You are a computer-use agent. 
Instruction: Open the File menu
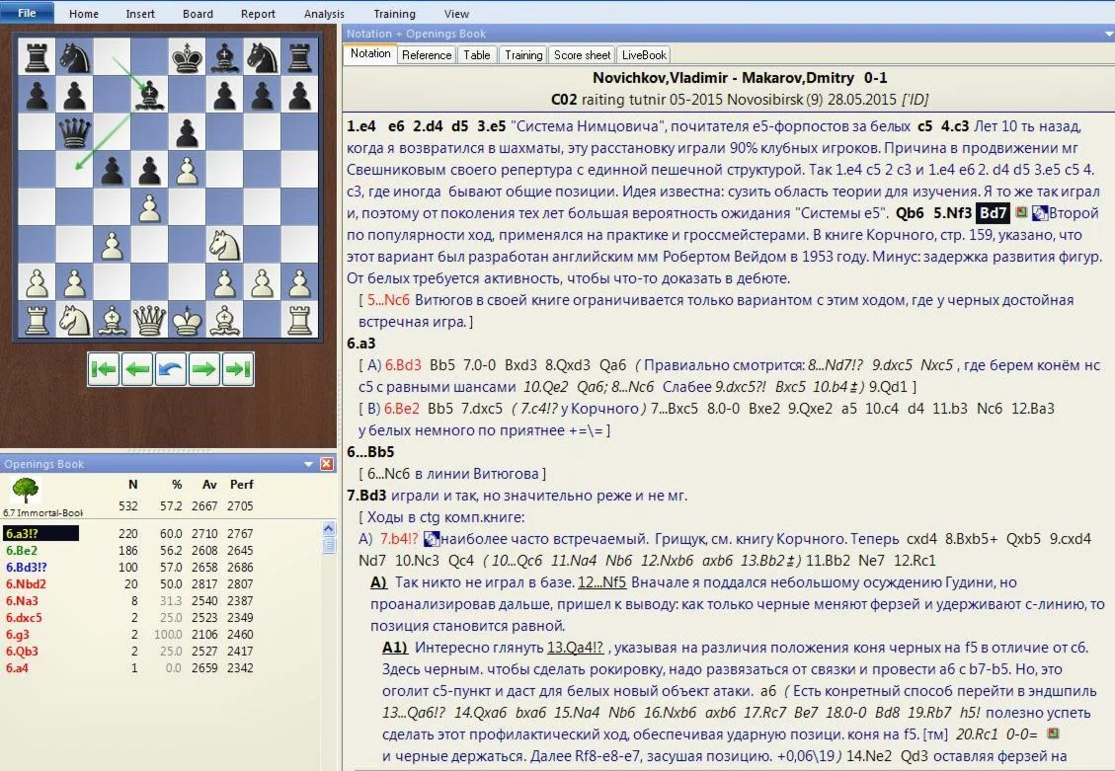25,13
